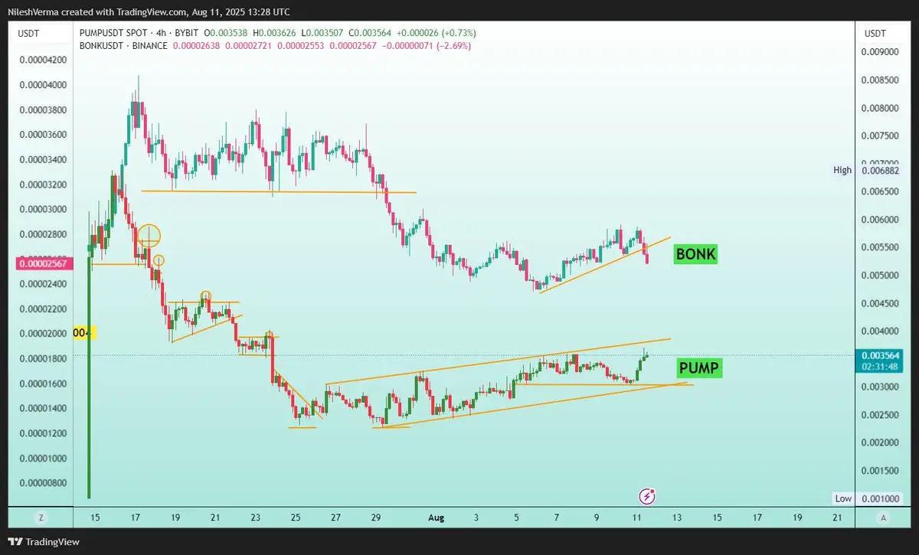The image size is (919, 555).
Task: Click the 13 date label on the time axis
Action: coord(677,517)
